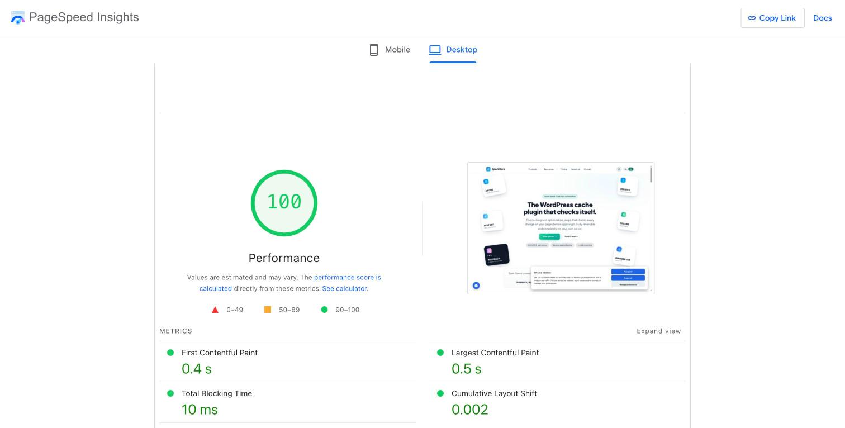The width and height of the screenshot is (845, 428).
Task: Click the Expand view toggle
Action: point(659,331)
